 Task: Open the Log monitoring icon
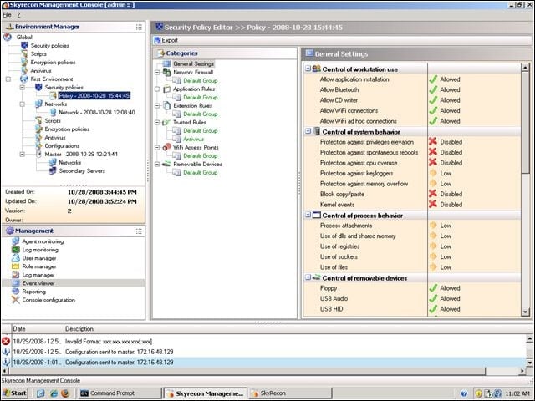tap(15, 250)
